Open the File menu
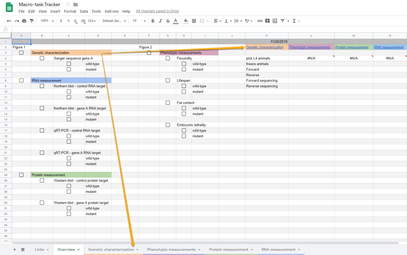Image resolution: width=407 pixels, height=255 pixels. [x=21, y=11]
